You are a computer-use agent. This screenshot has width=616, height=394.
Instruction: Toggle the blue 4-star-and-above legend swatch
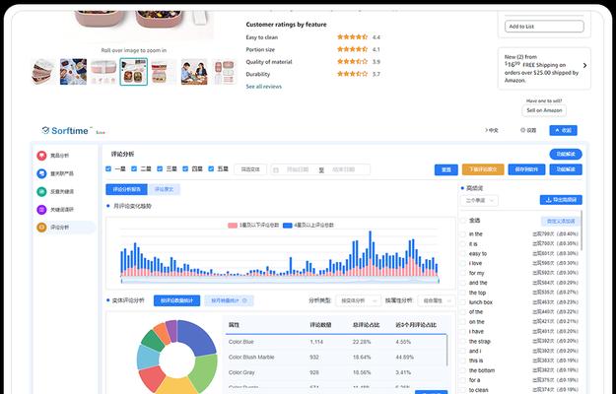pyautogui.click(x=288, y=226)
